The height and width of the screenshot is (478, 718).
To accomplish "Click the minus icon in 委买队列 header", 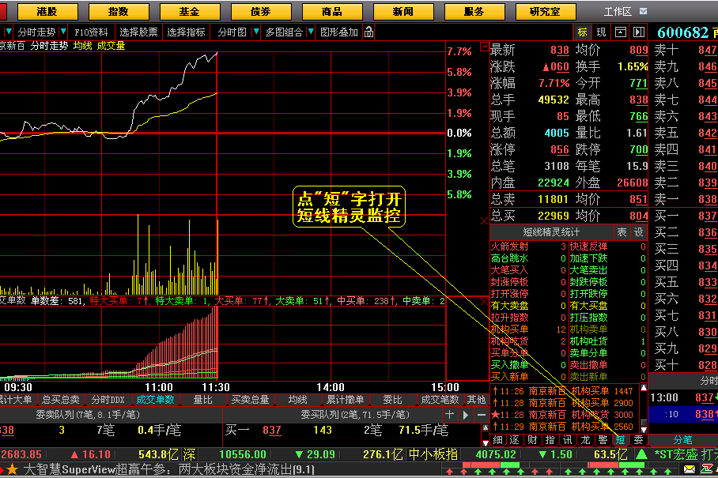I will 482,415.
